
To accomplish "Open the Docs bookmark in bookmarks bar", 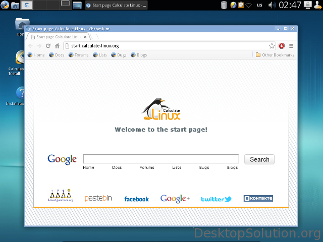I will [57, 55].
